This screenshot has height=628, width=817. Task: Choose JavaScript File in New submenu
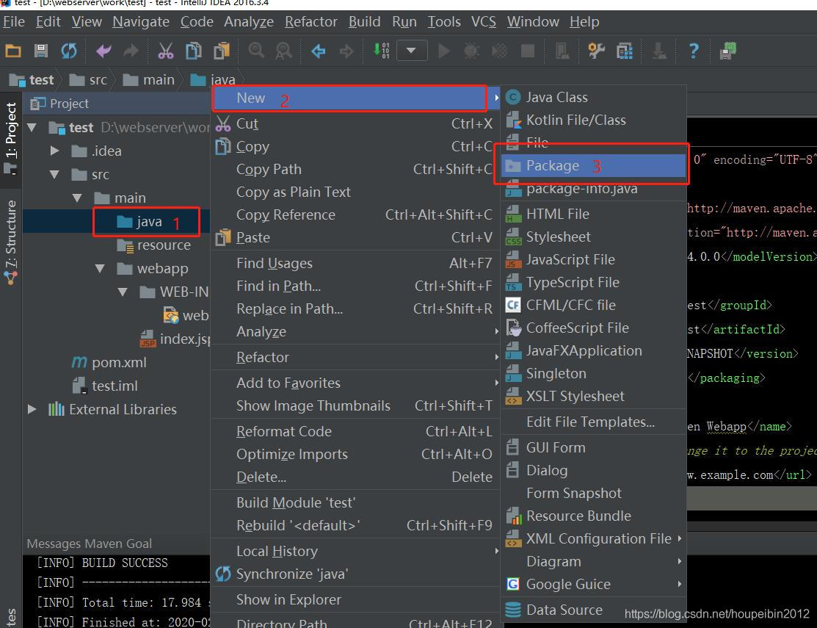[x=593, y=259]
